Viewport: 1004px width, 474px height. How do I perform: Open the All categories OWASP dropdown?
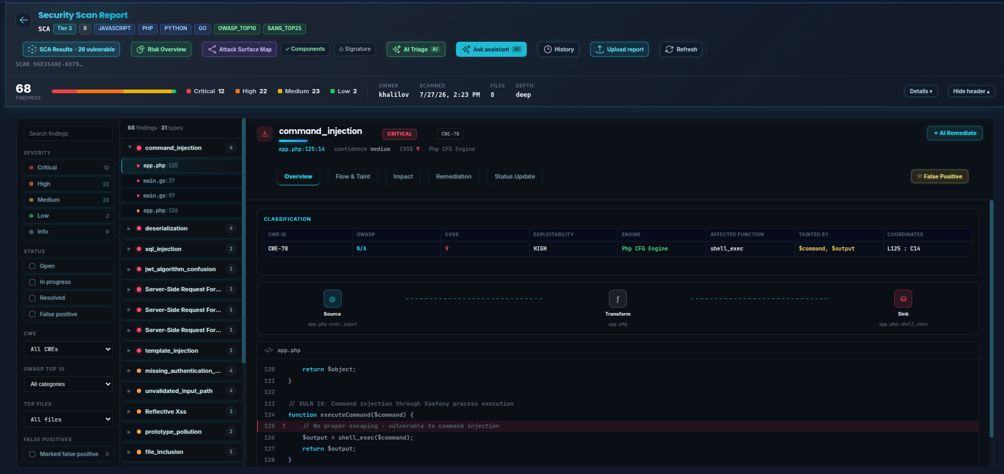68,384
